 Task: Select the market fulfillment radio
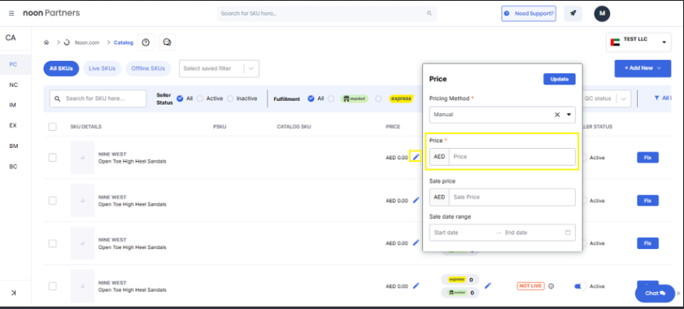(331, 98)
